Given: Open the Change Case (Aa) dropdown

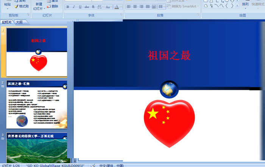Looking at the screenshot, I should click(x=108, y=7).
